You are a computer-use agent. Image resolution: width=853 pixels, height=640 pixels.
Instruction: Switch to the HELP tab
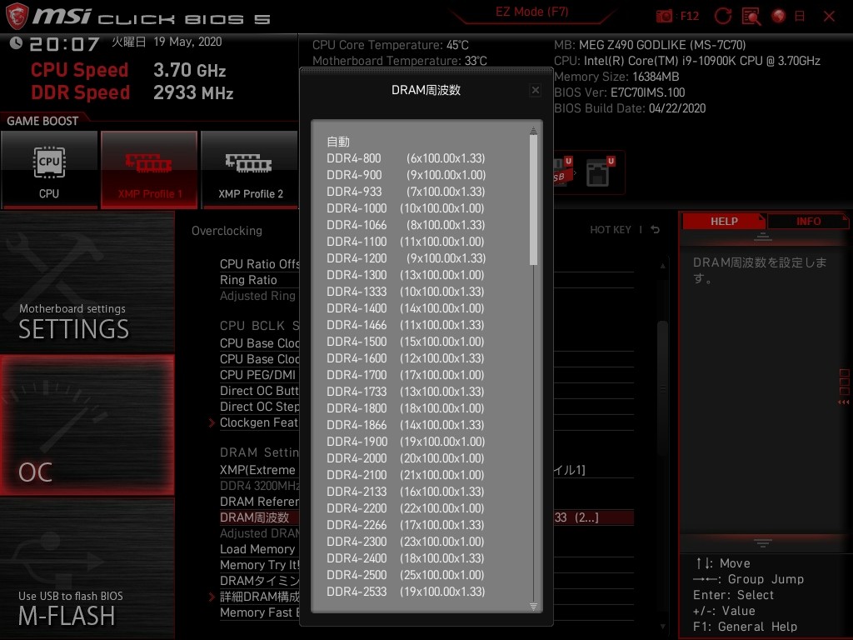coord(724,222)
